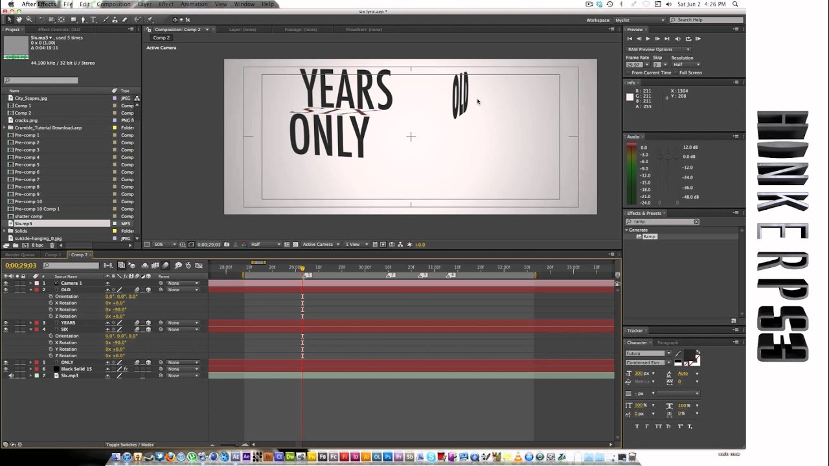Toggle the Black Solid 15 fx switch
The width and height of the screenshot is (829, 466).
126,369
